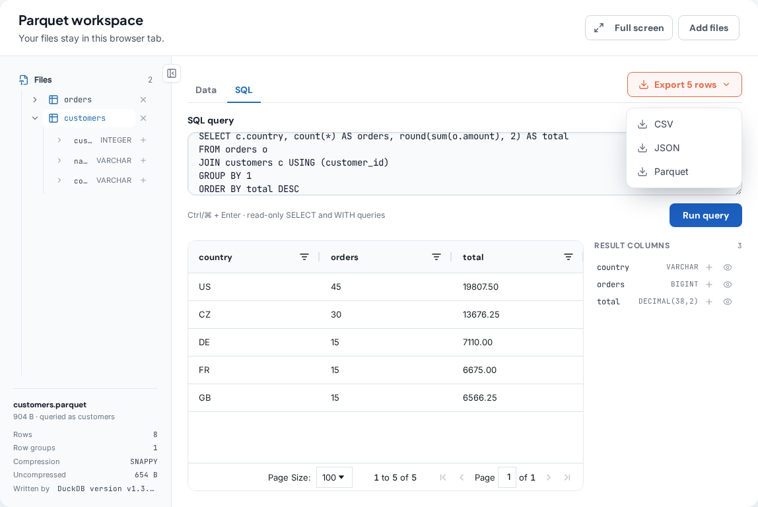This screenshot has height=507, width=758.
Task: Sort by the orders column header
Action: (344, 257)
